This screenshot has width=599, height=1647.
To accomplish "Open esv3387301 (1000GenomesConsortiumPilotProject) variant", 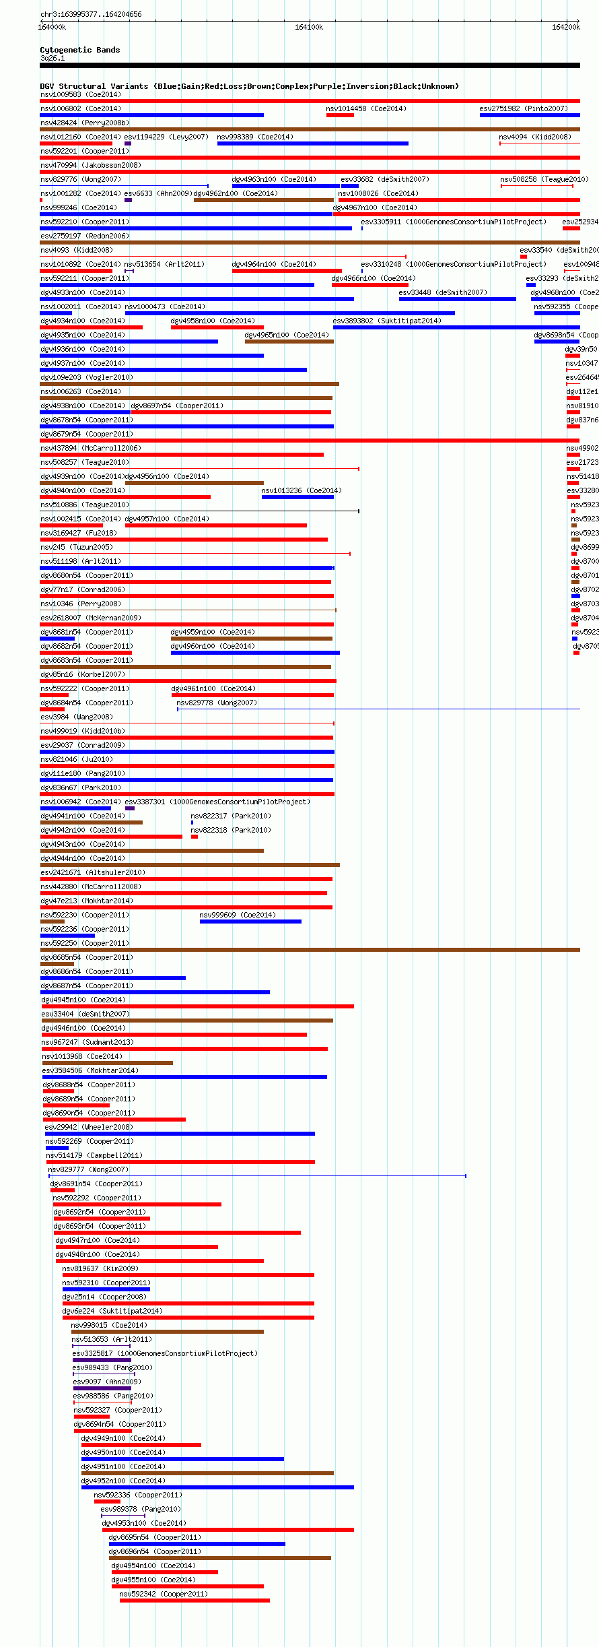I will (217, 802).
